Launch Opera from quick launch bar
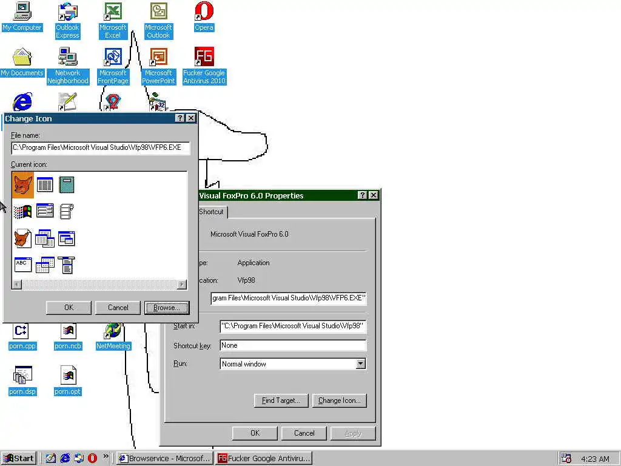The width and height of the screenshot is (621, 466). pyautogui.click(x=92, y=459)
